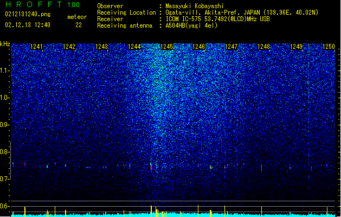341x217 pixels.
Task: Click the 1246 time axis marker
Action: tap(199, 46)
